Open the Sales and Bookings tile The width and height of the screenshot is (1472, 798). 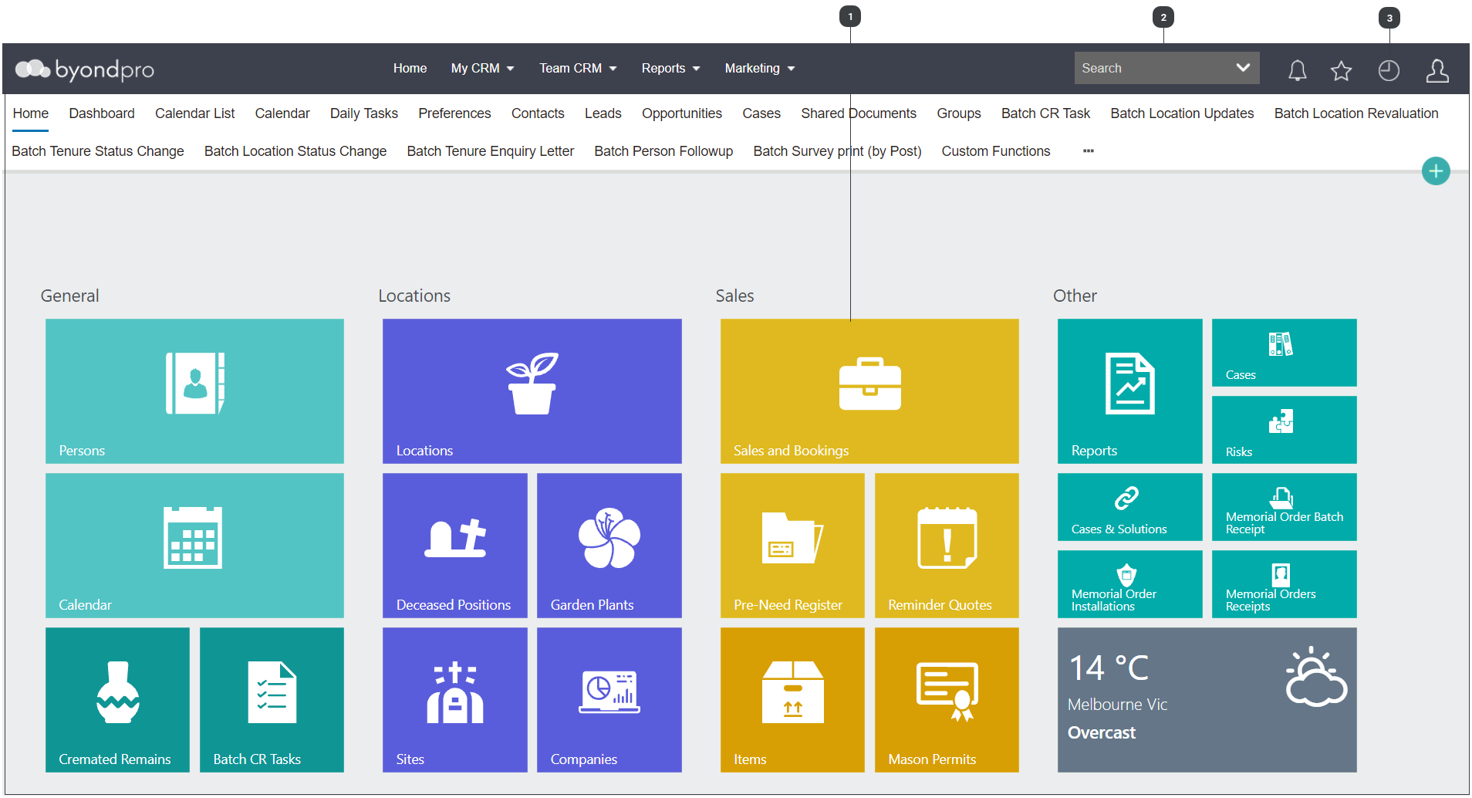[869, 391]
